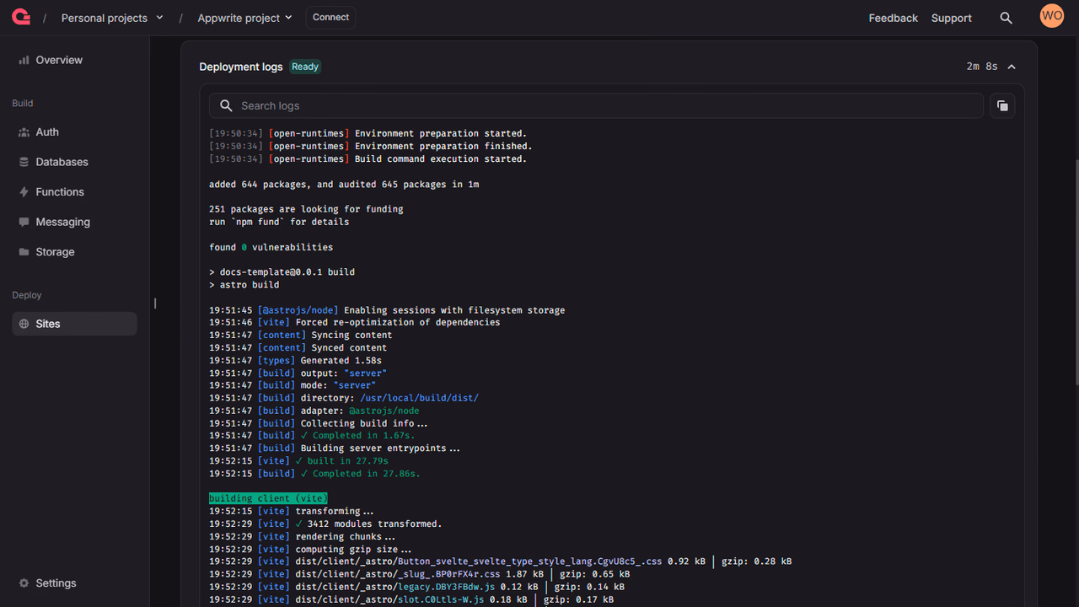1079x607 pixels.
Task: Click "Collecting build info" log line
Action: coord(319,423)
